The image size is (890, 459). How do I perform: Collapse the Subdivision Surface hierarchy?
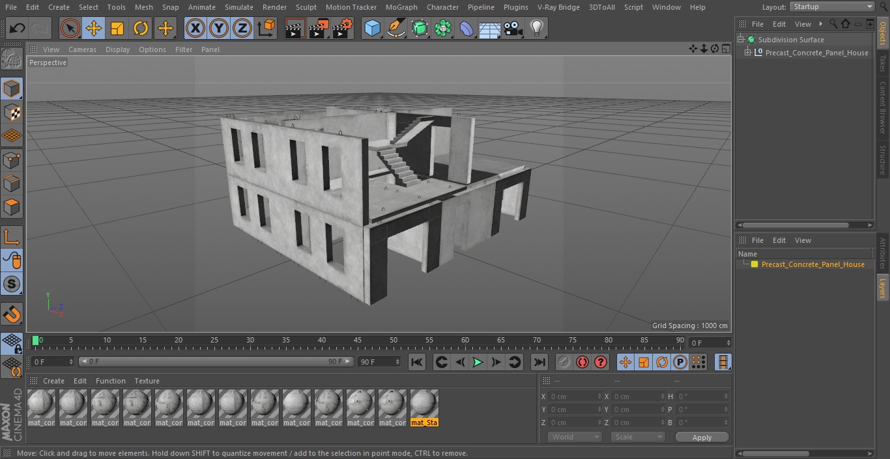tap(741, 40)
